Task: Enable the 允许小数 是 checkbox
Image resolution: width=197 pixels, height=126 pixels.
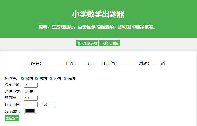Action: click(26, 91)
